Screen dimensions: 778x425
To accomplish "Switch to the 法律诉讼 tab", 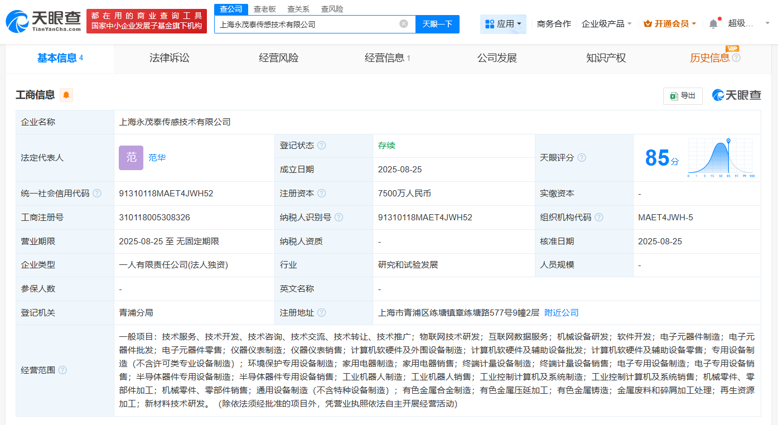I will tap(170, 58).
